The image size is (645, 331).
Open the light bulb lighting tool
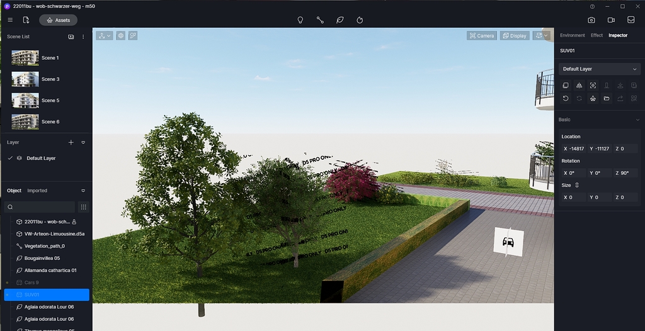pos(300,20)
